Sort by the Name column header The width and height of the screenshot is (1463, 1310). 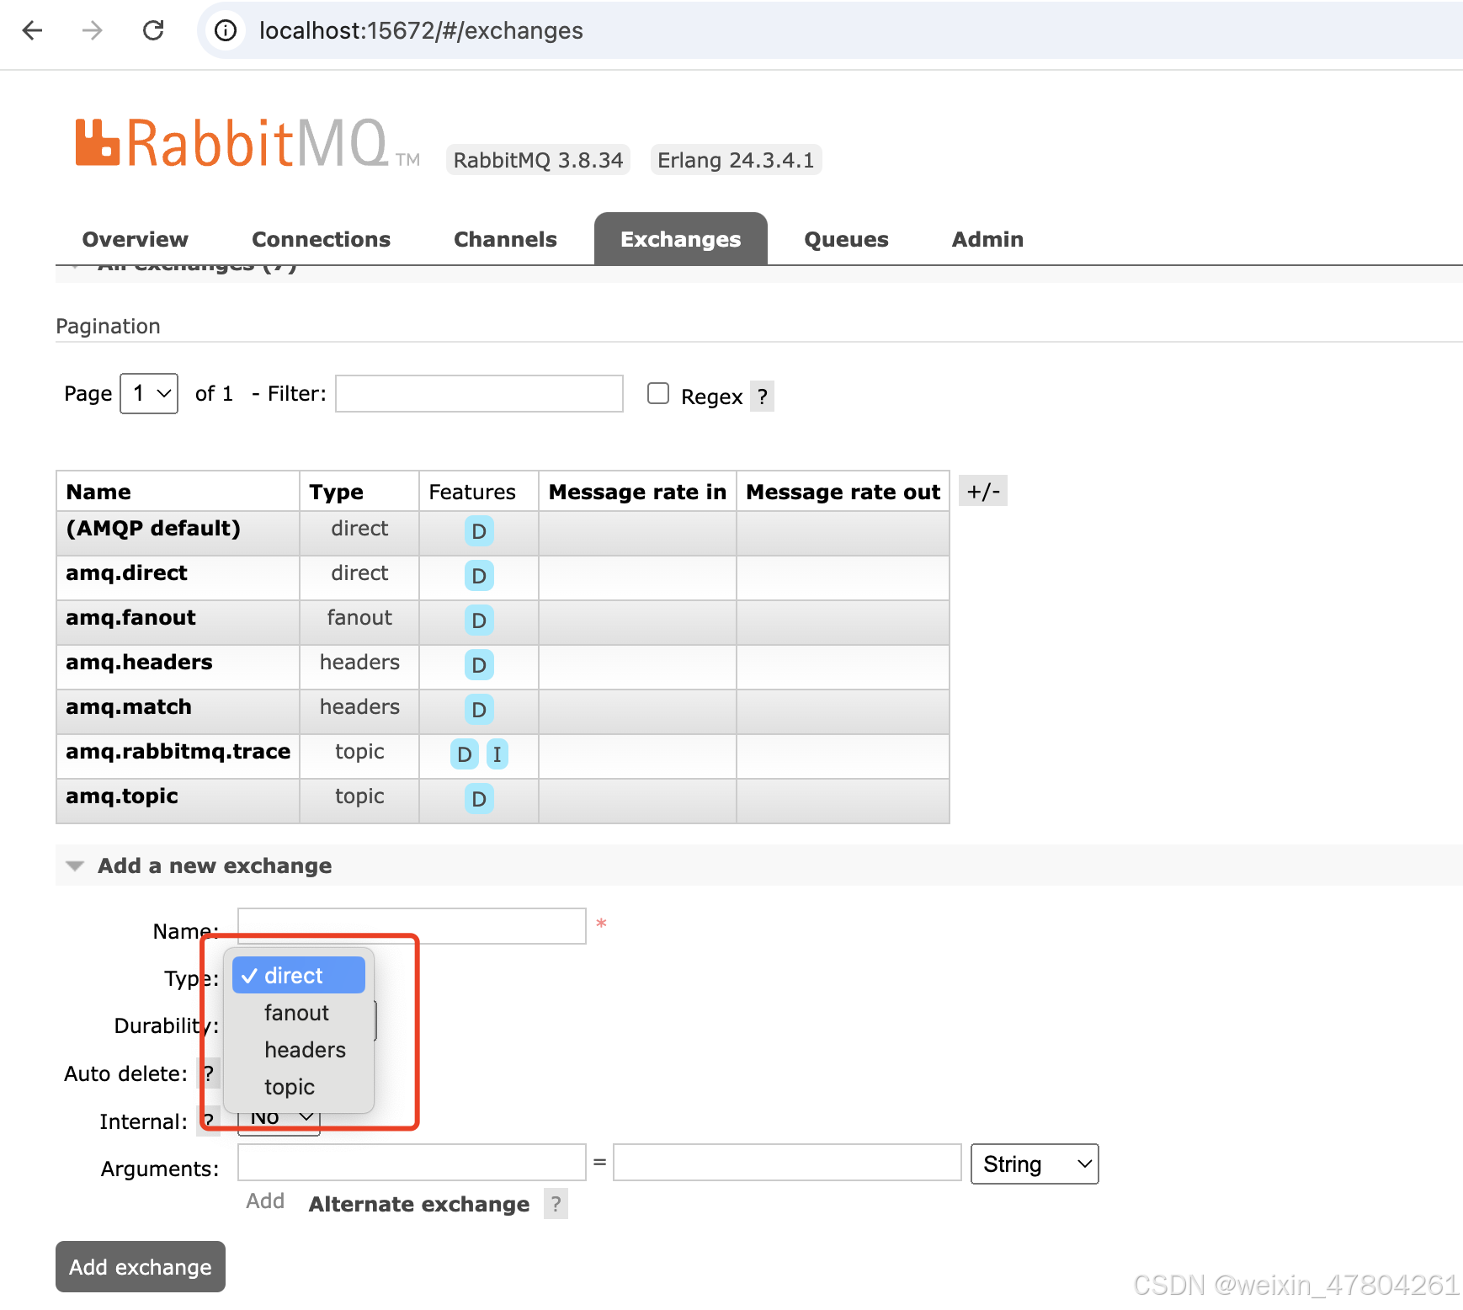[98, 492]
